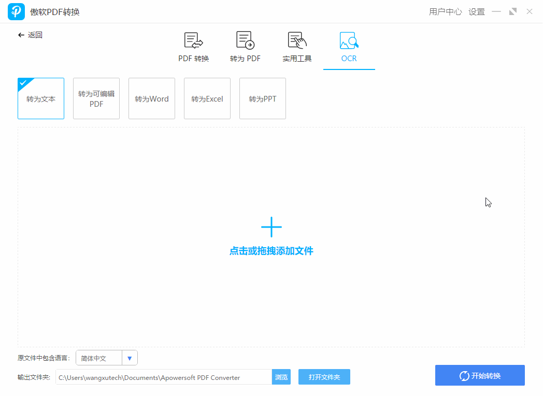Go back using the 返回 arrow
543x396 pixels.
point(30,35)
